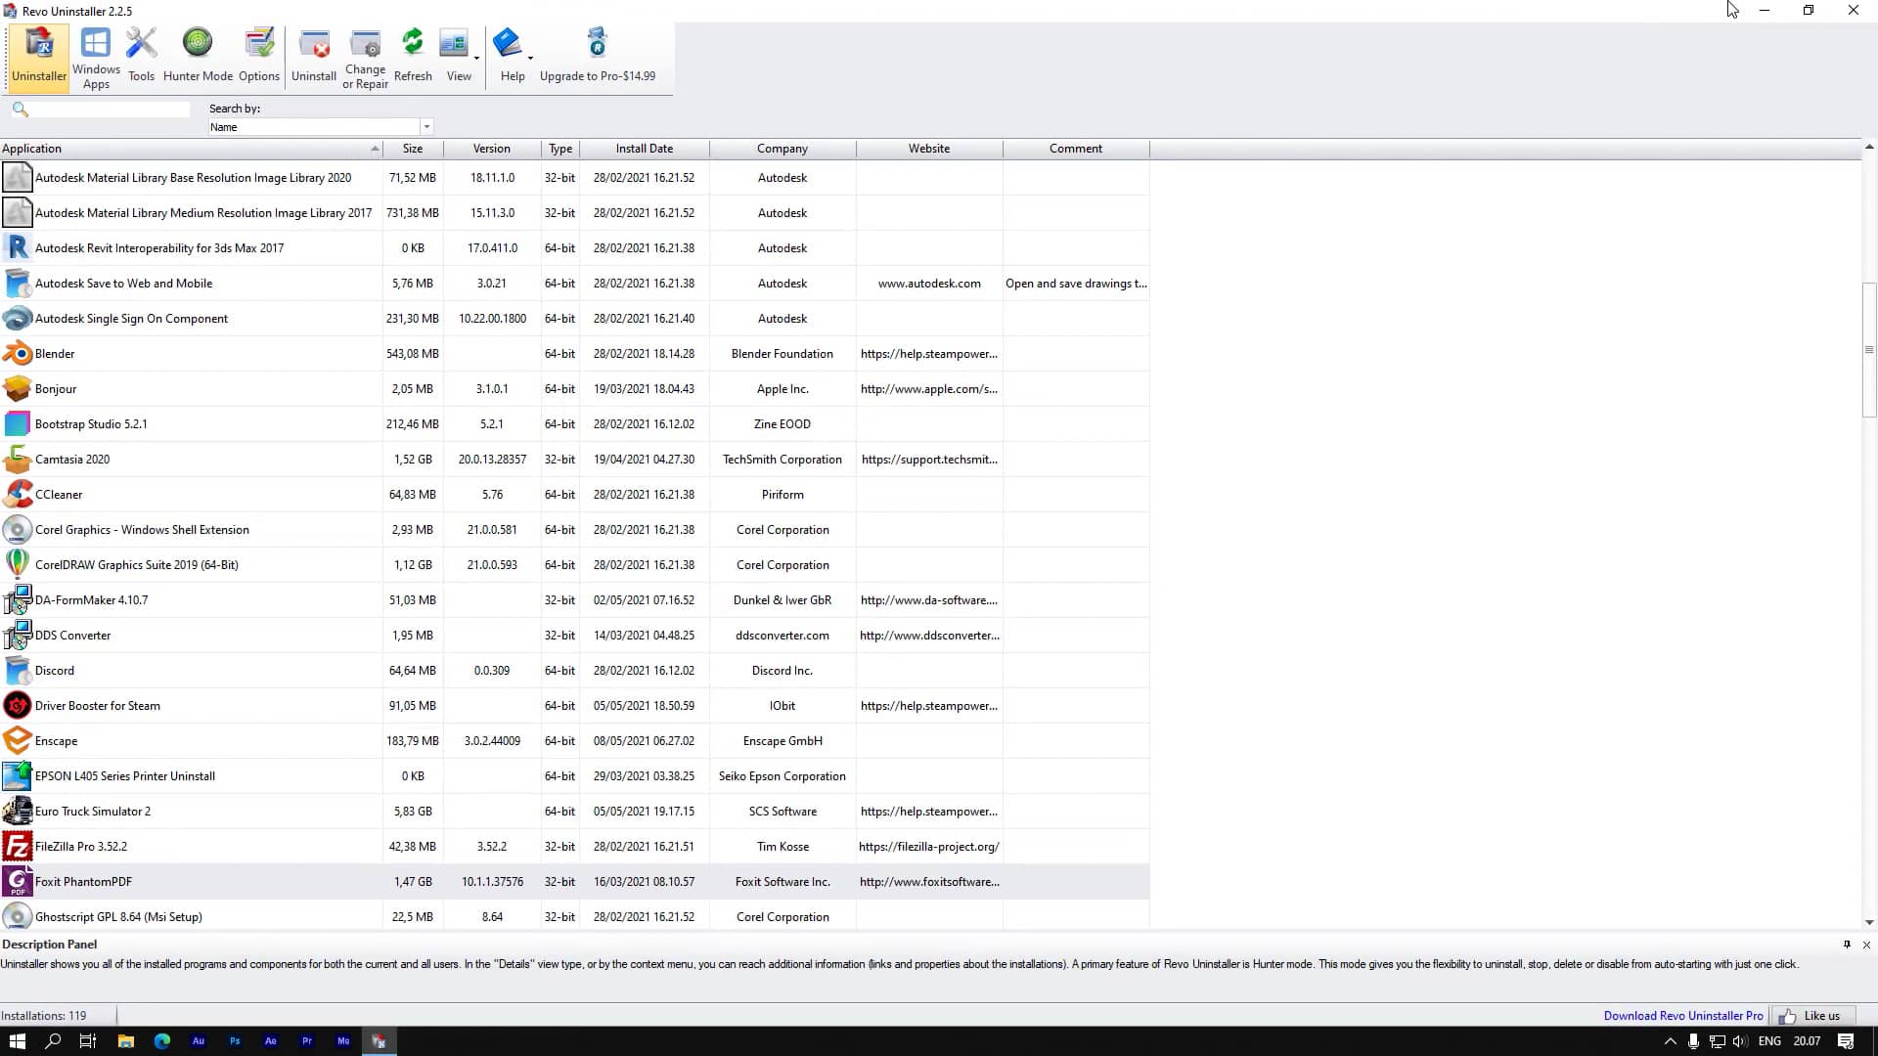Open the Tools panel
The image size is (1878, 1056).
tap(141, 56)
